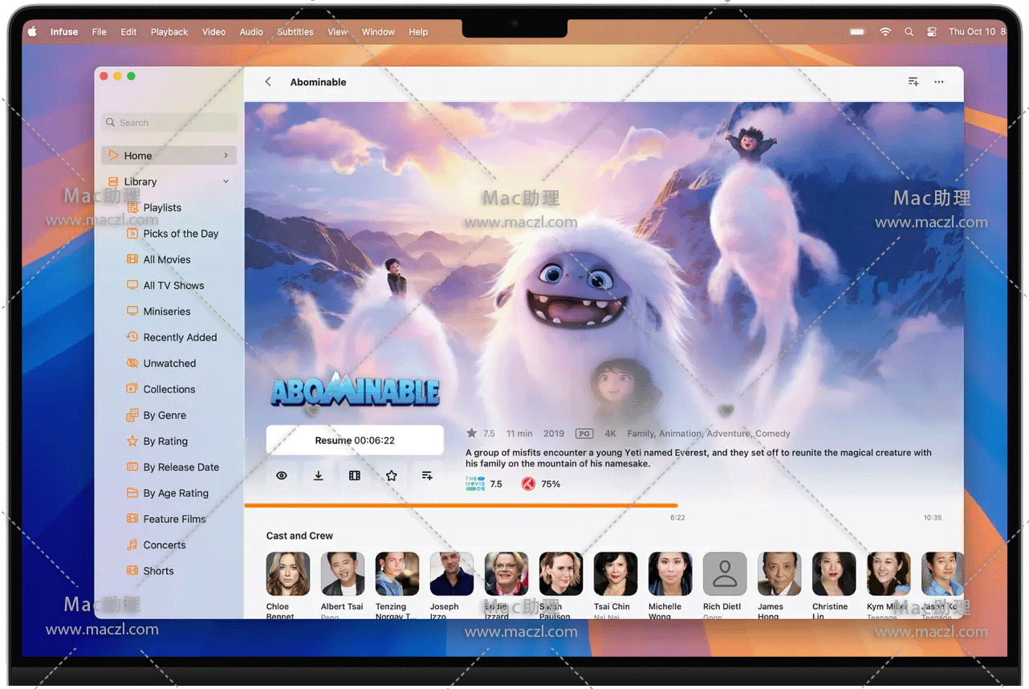This screenshot has width=1029, height=689.
Task: Click the "Family, Animation, Adventure, Comedy" genres text
Action: (x=709, y=434)
